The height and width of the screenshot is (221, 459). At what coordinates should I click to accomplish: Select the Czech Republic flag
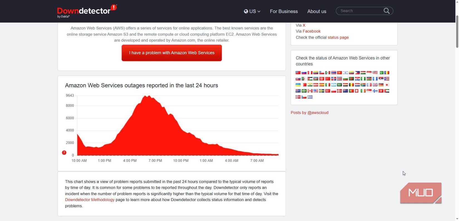tap(304, 97)
